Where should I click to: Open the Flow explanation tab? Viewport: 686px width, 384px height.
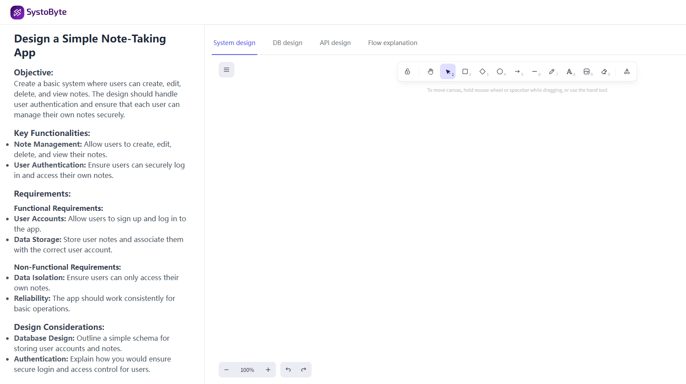point(392,43)
